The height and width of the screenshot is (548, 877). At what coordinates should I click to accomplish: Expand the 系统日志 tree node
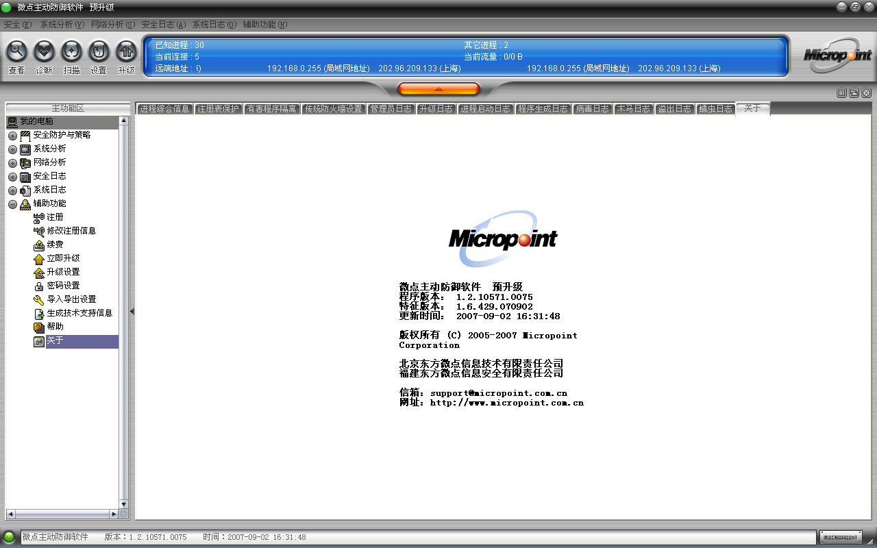[x=12, y=190]
